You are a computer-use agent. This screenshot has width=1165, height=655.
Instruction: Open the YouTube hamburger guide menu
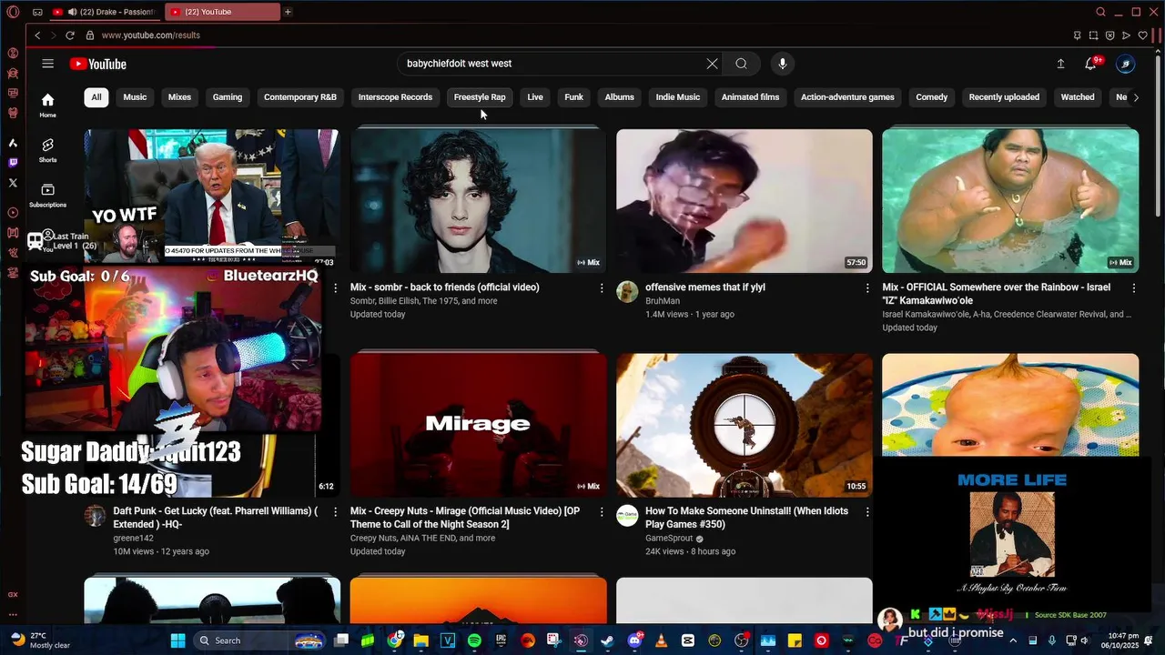pos(47,64)
